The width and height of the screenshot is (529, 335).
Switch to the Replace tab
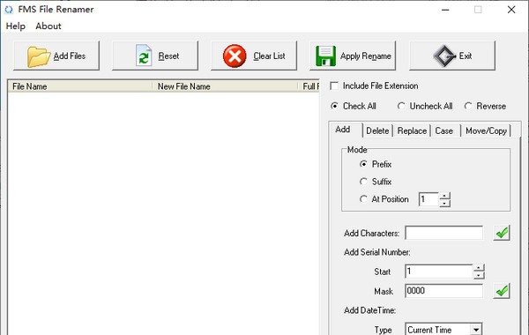pos(412,130)
